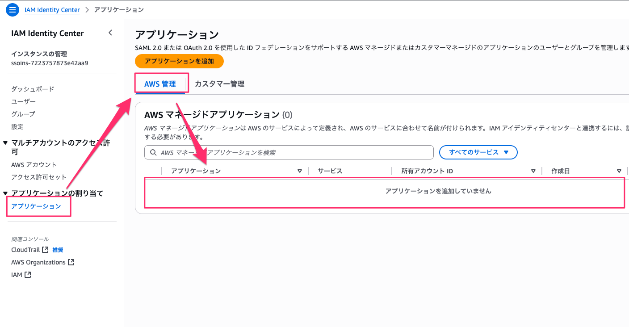This screenshot has width=629, height=327.
Task: Open the CloudTrail console link
Action: click(25, 250)
